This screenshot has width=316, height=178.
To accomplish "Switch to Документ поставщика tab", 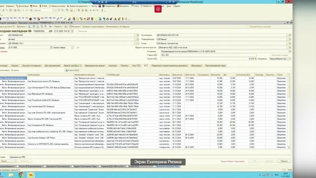I will (32, 66).
